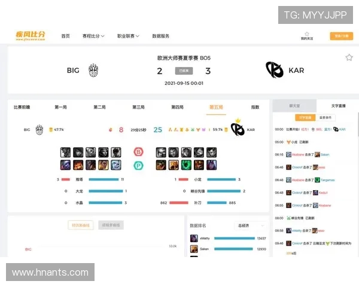
Task: Click Akabane's champion icon in 06:16 event
Action: click(x=289, y=155)
